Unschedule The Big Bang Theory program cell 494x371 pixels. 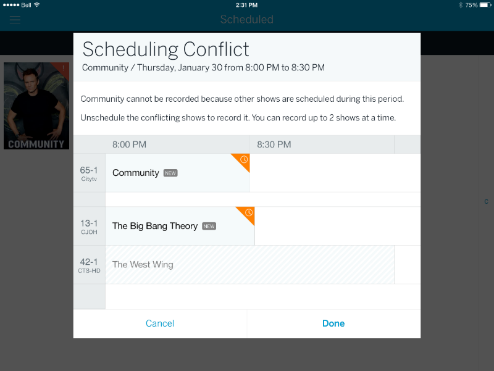click(x=180, y=226)
